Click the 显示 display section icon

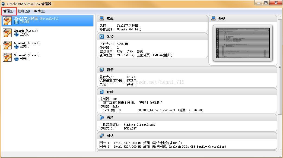tap(101, 70)
